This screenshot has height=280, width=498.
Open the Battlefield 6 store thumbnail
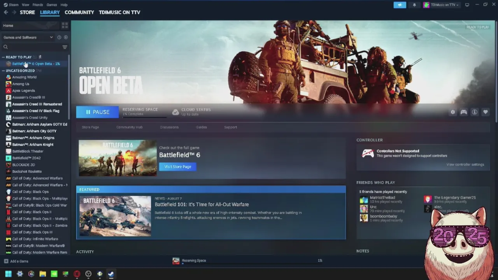pos(117,158)
